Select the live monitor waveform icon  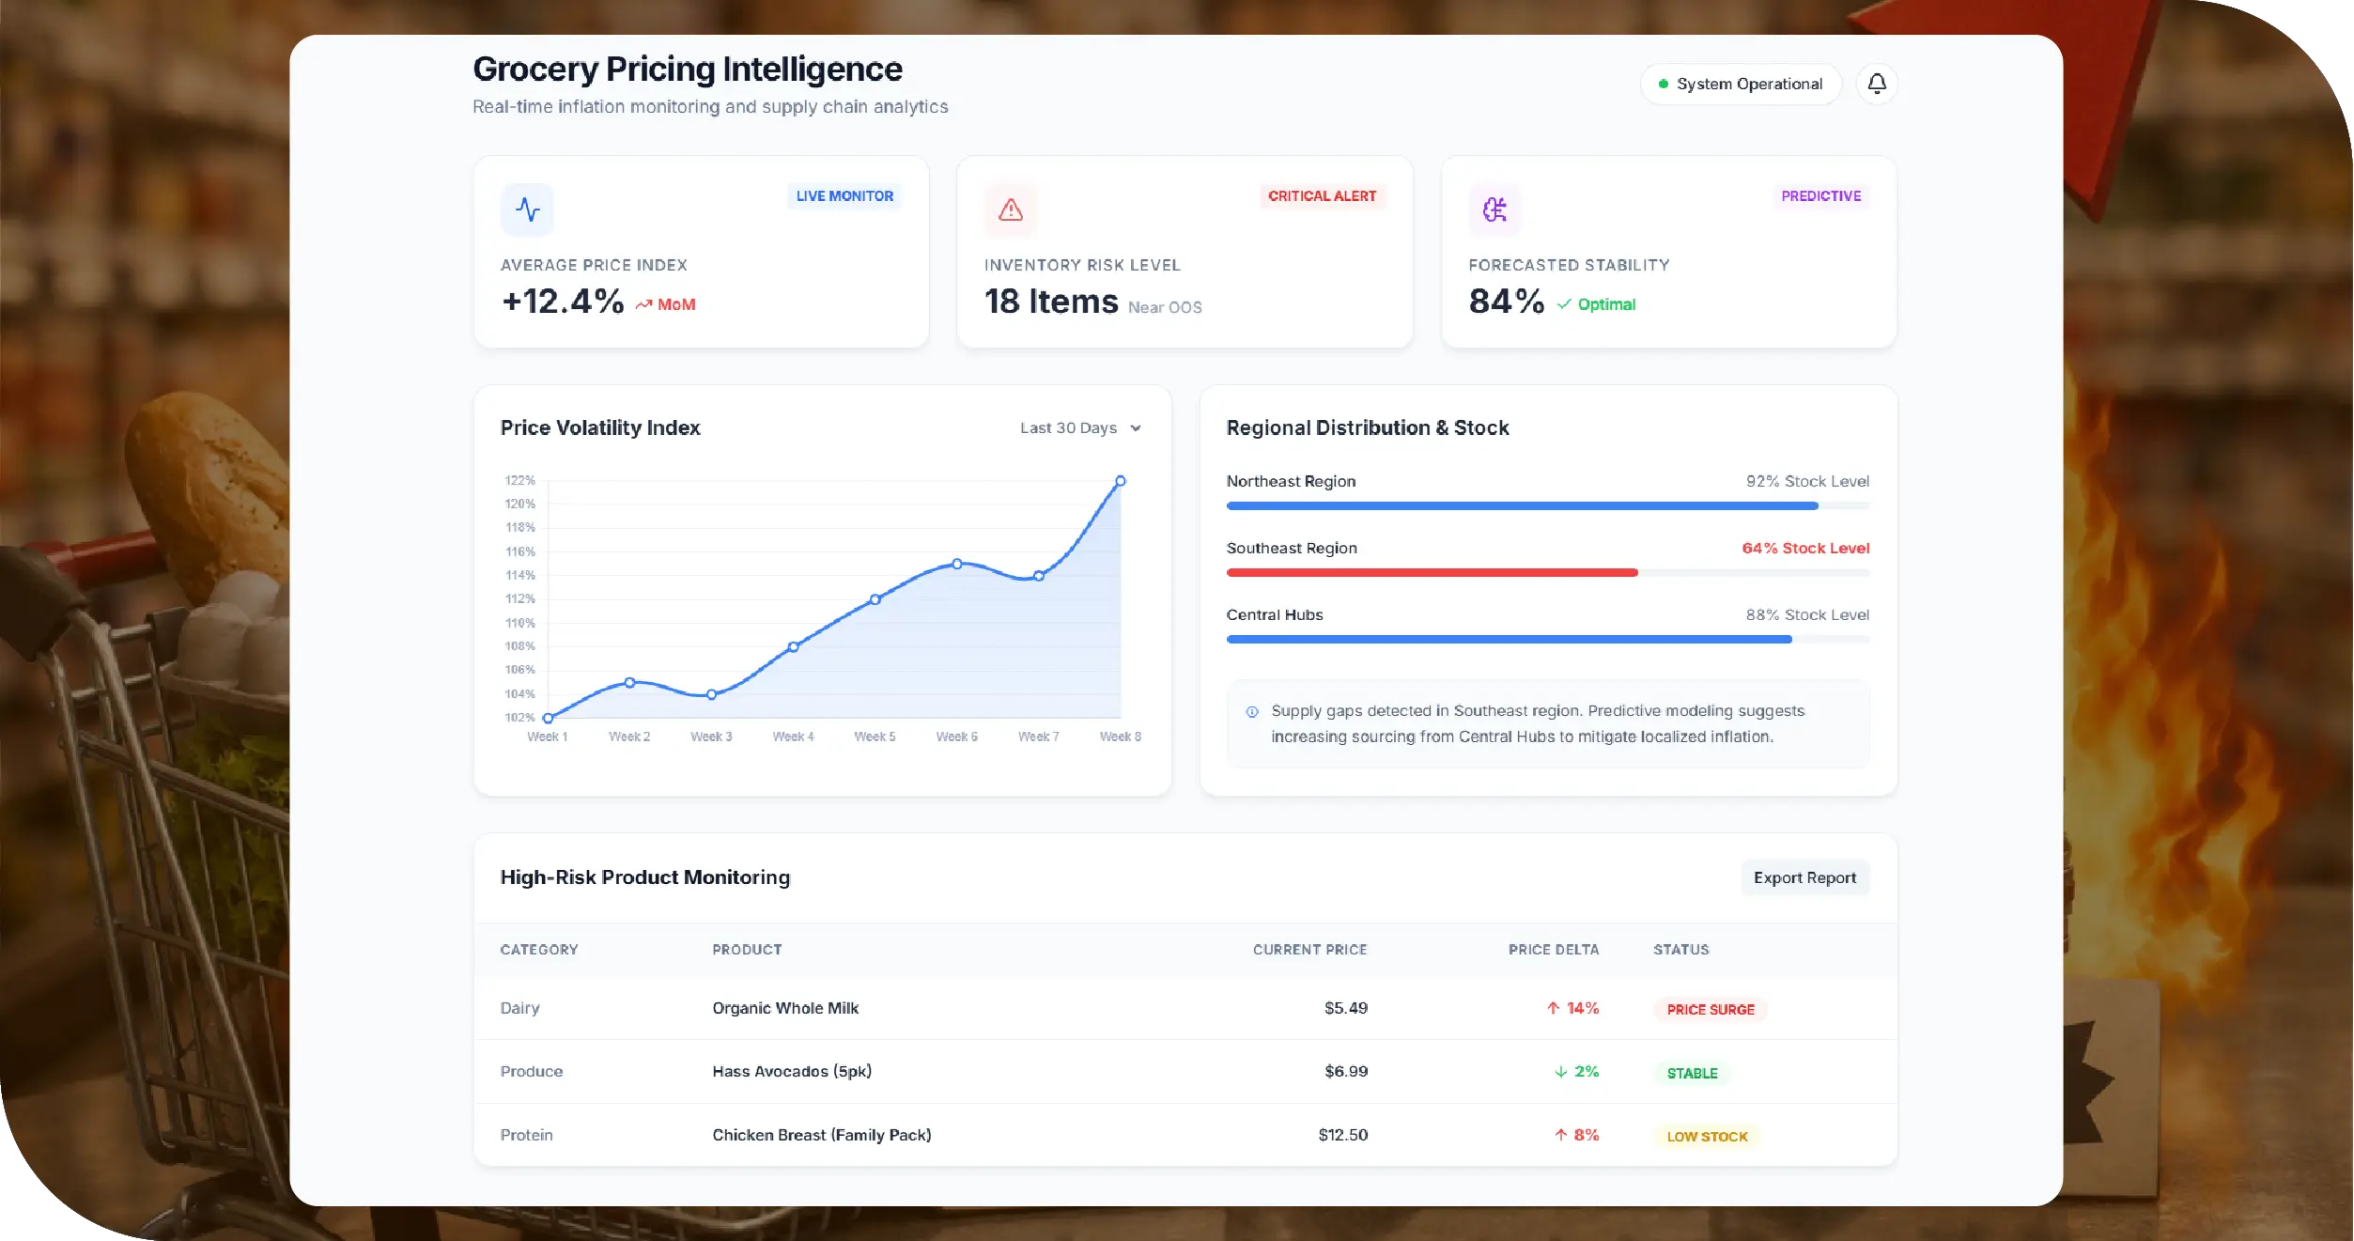[x=527, y=209]
